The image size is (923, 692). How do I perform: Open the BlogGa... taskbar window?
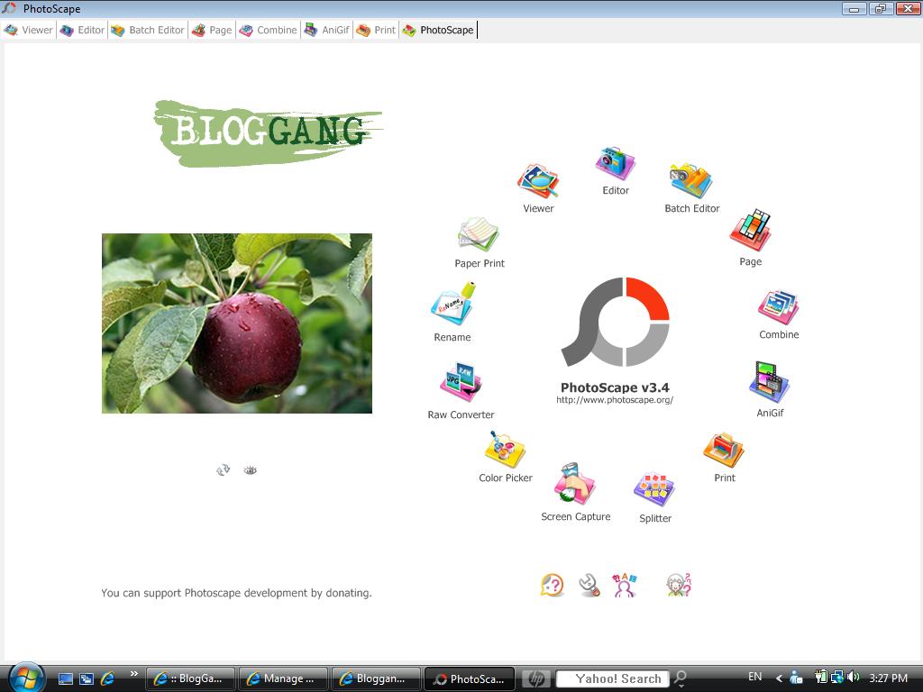pyautogui.click(x=190, y=678)
